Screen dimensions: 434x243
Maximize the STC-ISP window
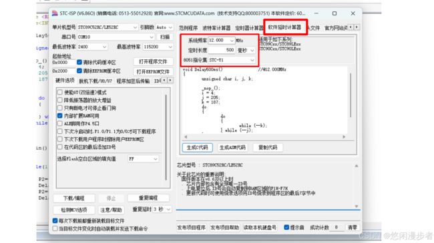pyautogui.click(x=335, y=13)
